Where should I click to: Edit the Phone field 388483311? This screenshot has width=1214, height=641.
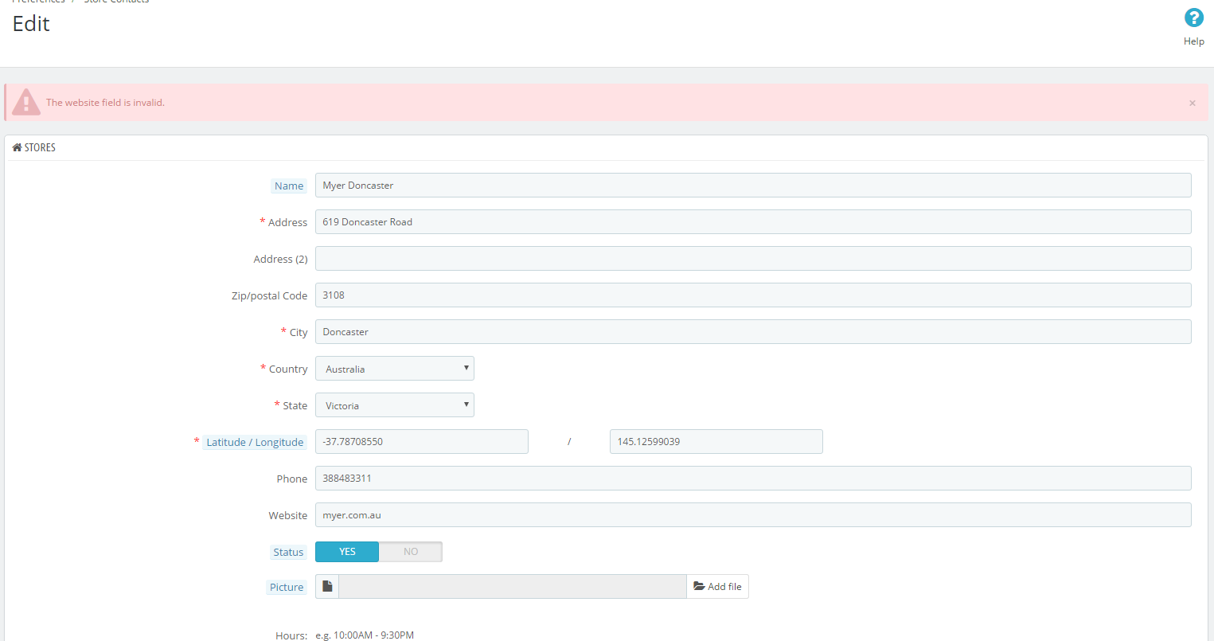(753, 479)
